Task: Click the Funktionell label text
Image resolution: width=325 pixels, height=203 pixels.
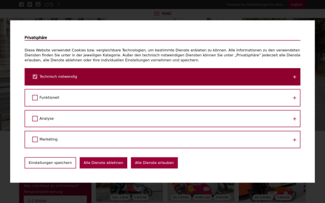Action: tap(49, 97)
